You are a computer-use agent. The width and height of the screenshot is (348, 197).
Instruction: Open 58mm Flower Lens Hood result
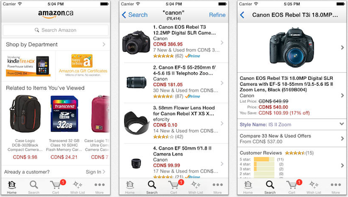pyautogui.click(x=174, y=123)
